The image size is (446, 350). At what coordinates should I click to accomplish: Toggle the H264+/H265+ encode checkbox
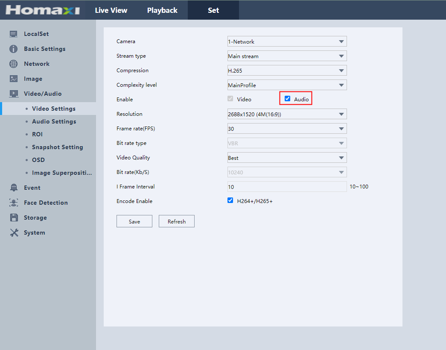coord(230,200)
